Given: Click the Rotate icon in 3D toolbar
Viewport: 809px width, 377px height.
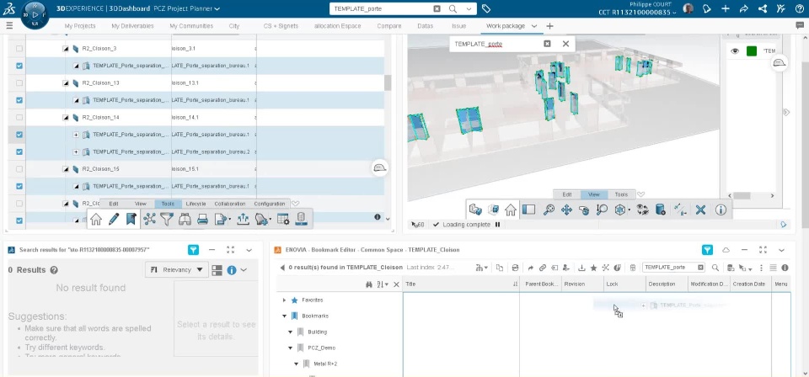Looking at the screenshot, I should pyautogui.click(x=584, y=210).
